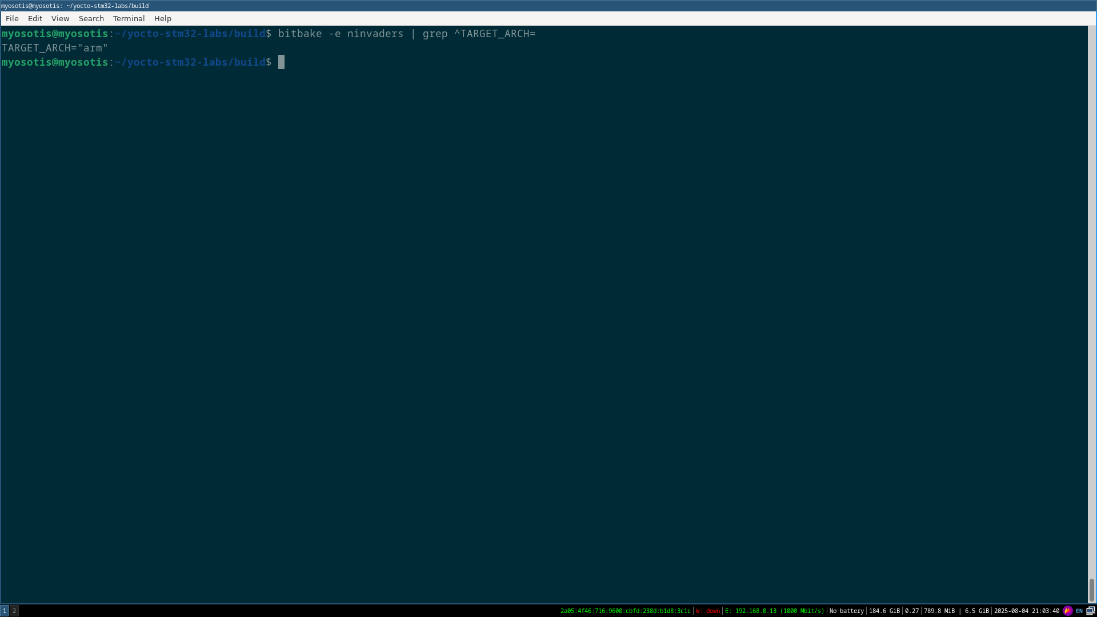Click the red W: down wireless status

[x=707, y=611]
